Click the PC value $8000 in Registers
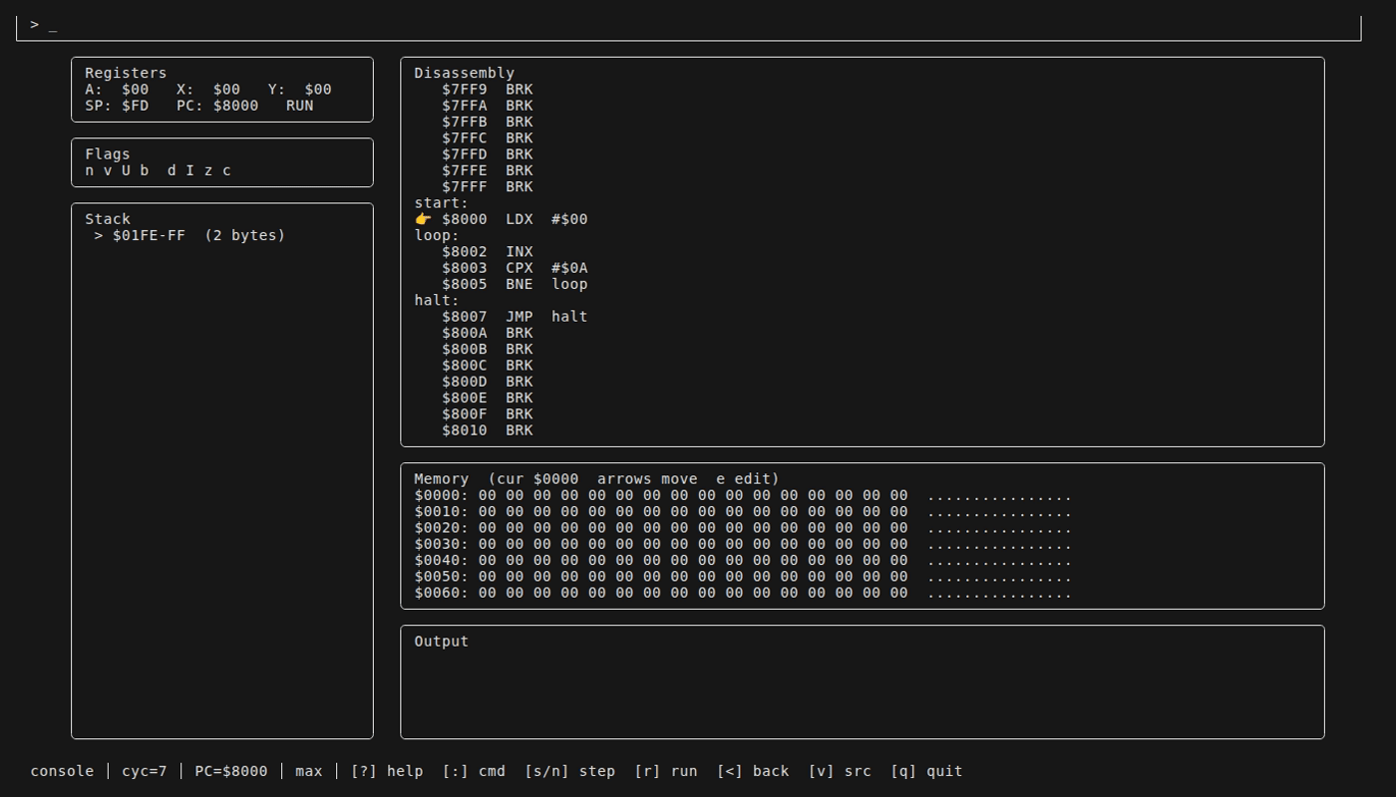 (235, 106)
